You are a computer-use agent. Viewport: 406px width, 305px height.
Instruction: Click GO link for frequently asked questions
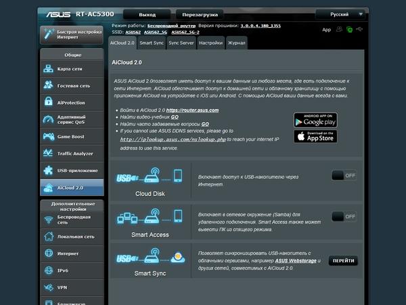tap(205, 124)
